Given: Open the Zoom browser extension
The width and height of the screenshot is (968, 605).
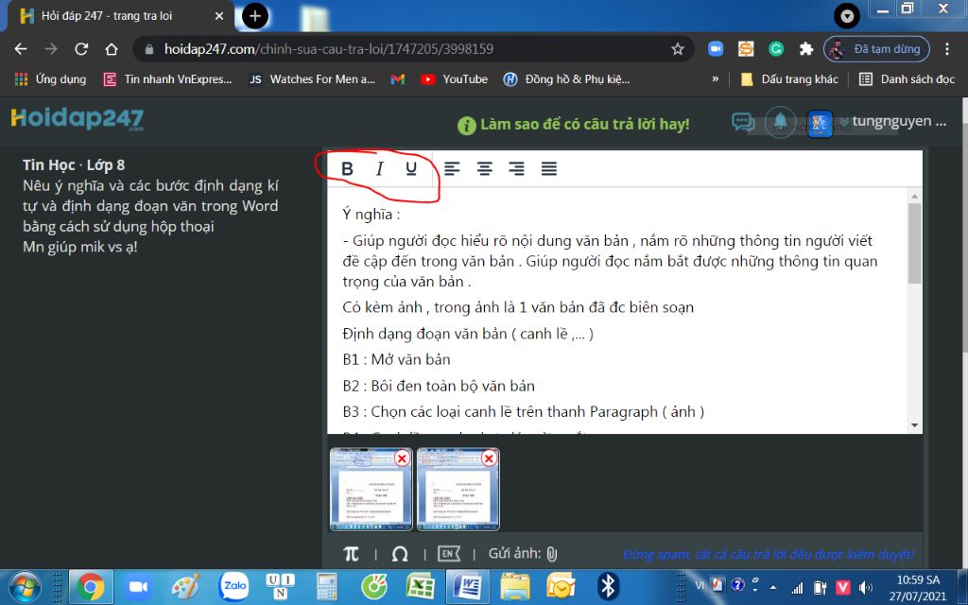Looking at the screenshot, I should (716, 49).
